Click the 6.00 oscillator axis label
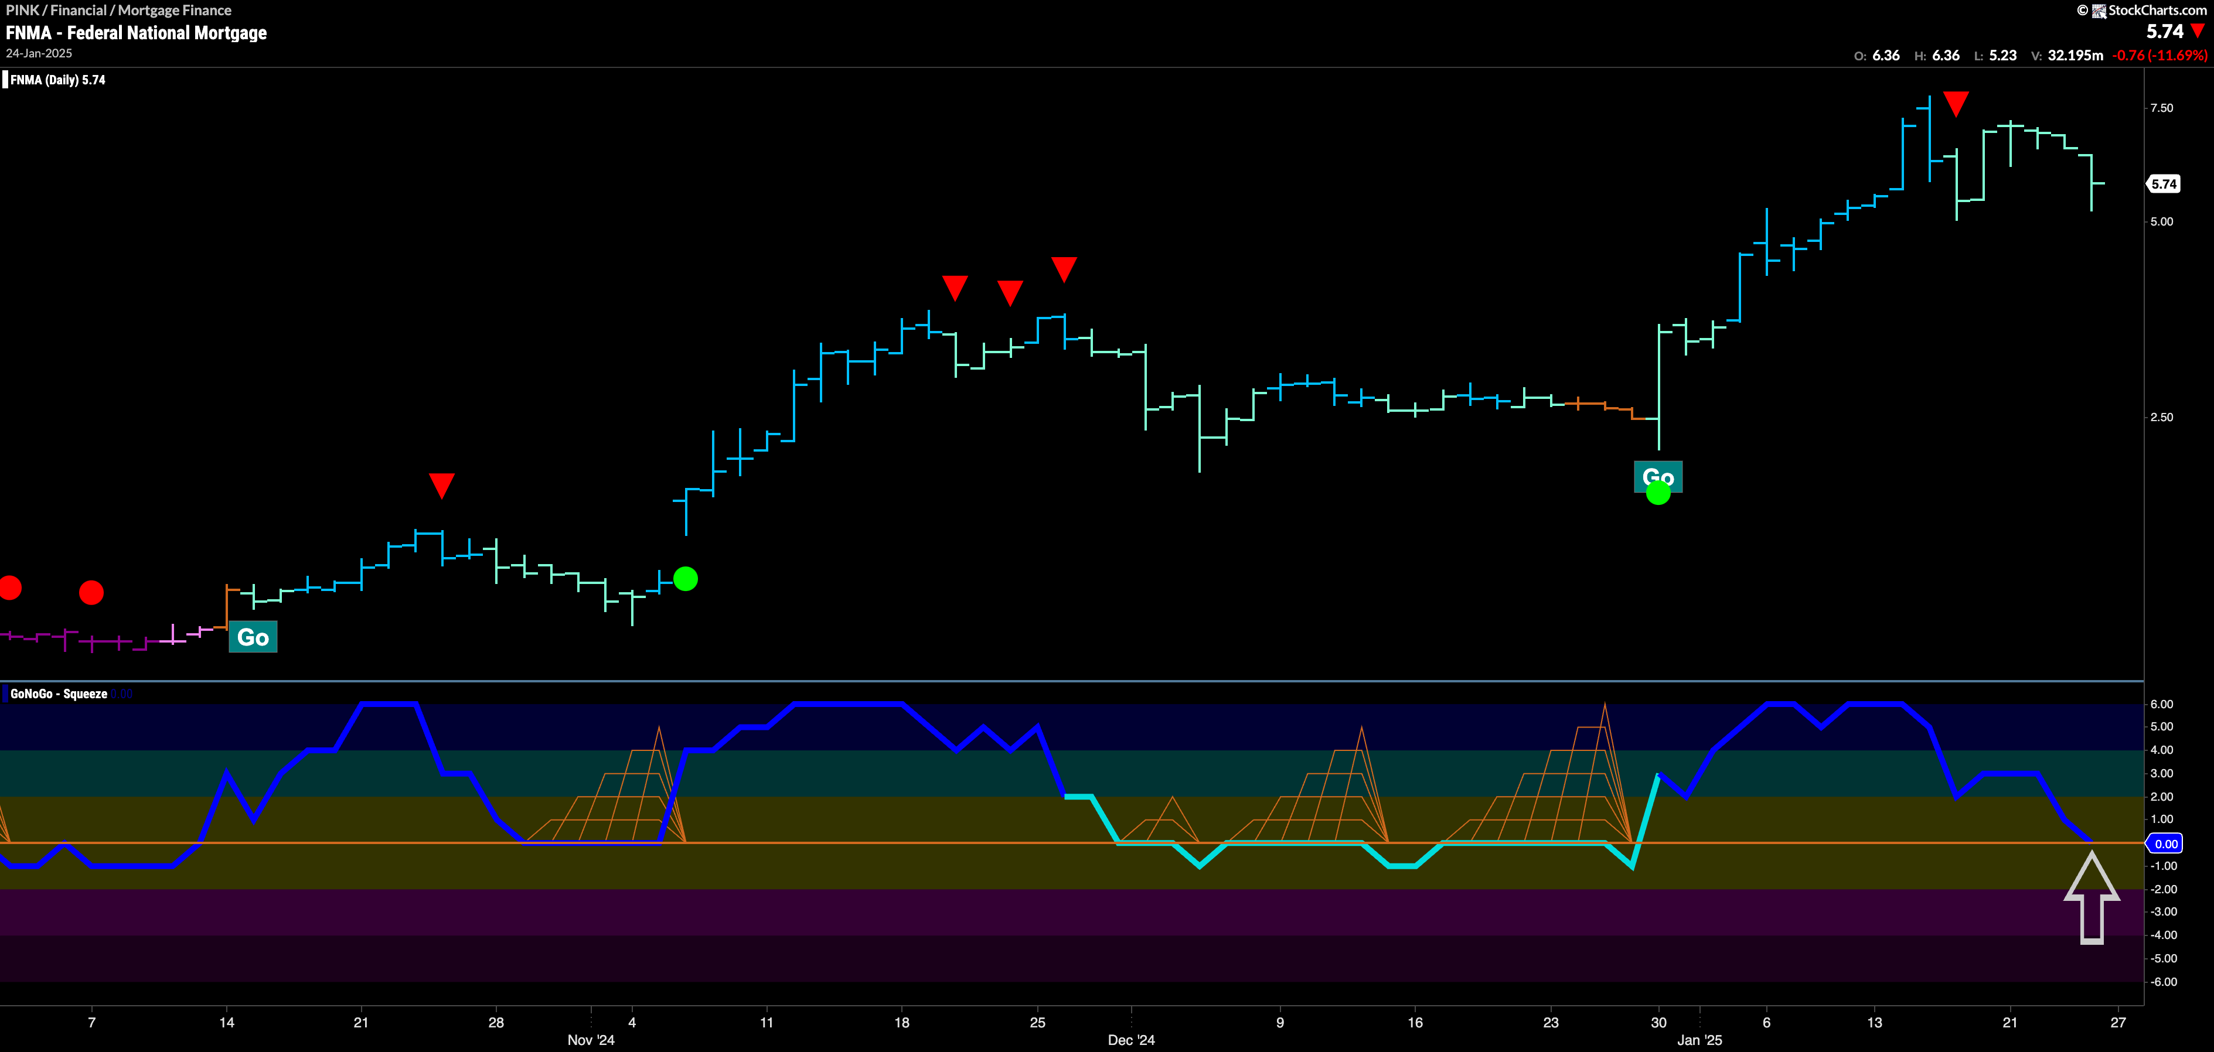 [2161, 704]
